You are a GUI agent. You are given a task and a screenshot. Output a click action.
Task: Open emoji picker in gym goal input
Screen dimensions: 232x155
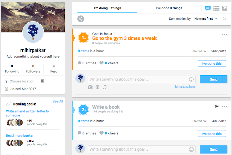pyautogui.click(x=191, y=80)
